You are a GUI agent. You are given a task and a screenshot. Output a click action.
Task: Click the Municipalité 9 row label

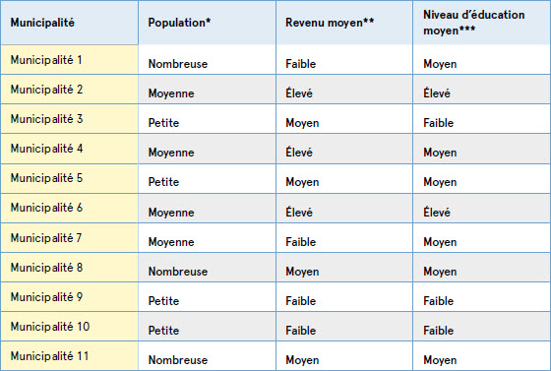point(69,297)
